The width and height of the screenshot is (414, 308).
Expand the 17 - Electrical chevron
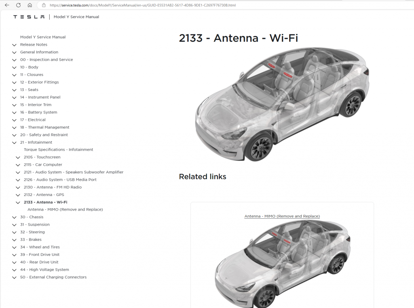[14, 120]
